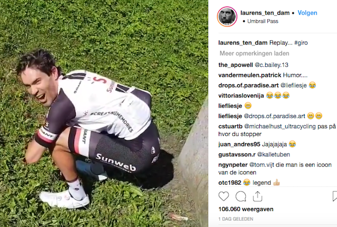337x227 pixels.
Task: Open laurens_ten_dam profile picture
Action: pyautogui.click(x=227, y=17)
